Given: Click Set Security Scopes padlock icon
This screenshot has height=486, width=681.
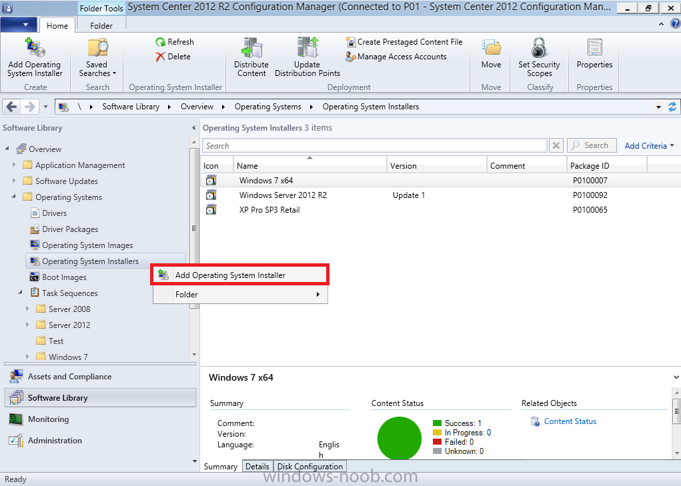Looking at the screenshot, I should click(x=539, y=47).
